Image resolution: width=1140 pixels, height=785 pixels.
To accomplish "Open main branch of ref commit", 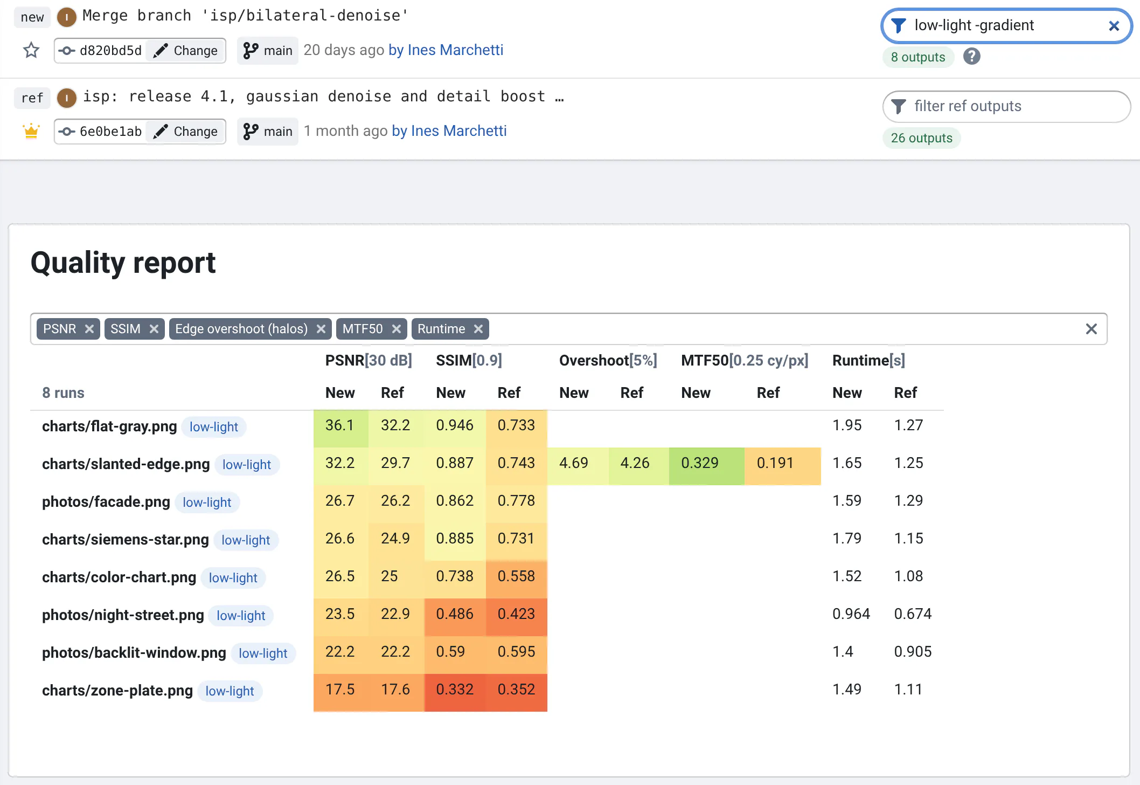I will pos(268,132).
